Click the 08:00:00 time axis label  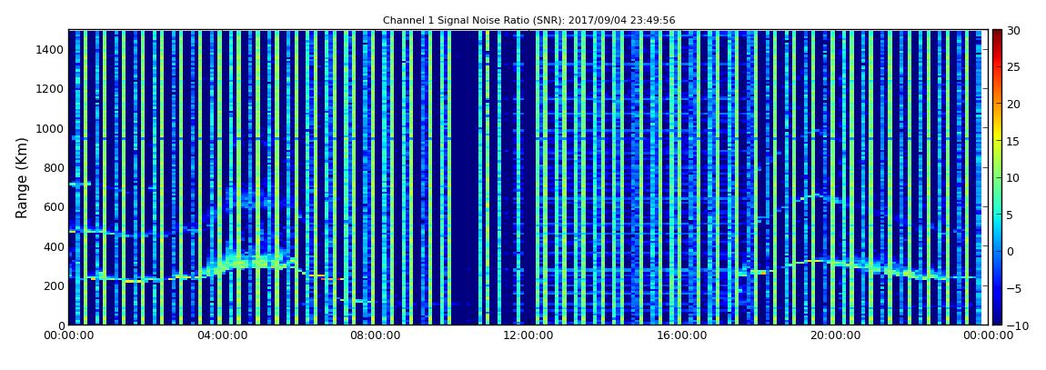coord(376,336)
